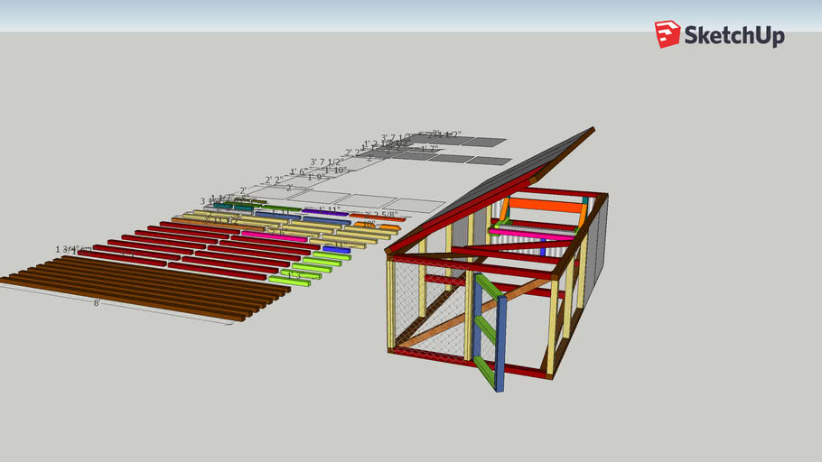Select the blue door stile on the coop
Image resolution: width=822 pixels, height=462 pixels.
click(500, 345)
